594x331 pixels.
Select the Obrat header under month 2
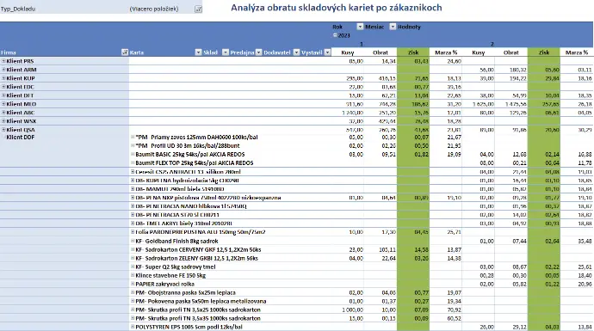tap(511, 52)
